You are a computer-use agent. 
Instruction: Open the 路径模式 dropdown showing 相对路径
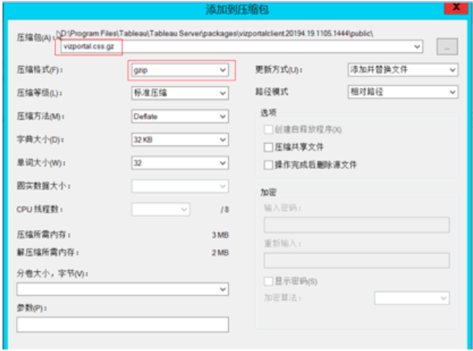click(x=402, y=93)
